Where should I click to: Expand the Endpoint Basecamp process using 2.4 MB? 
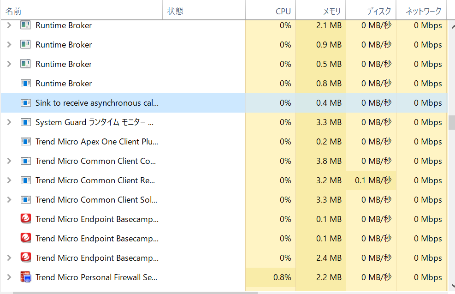tap(9, 258)
